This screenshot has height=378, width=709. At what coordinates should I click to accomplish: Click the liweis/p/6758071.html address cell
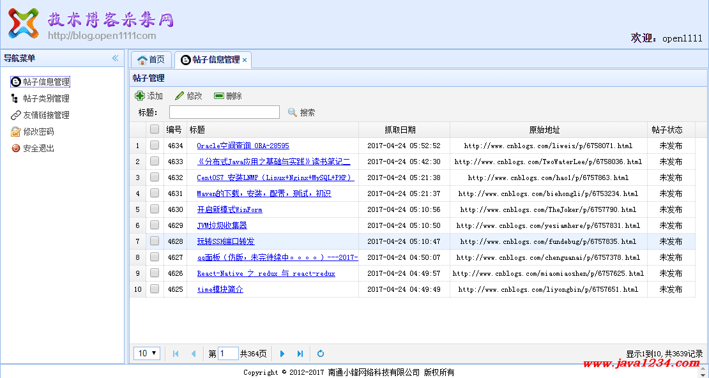pyautogui.click(x=549, y=146)
